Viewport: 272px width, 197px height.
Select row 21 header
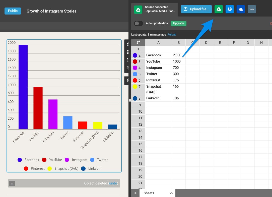coord(138,183)
